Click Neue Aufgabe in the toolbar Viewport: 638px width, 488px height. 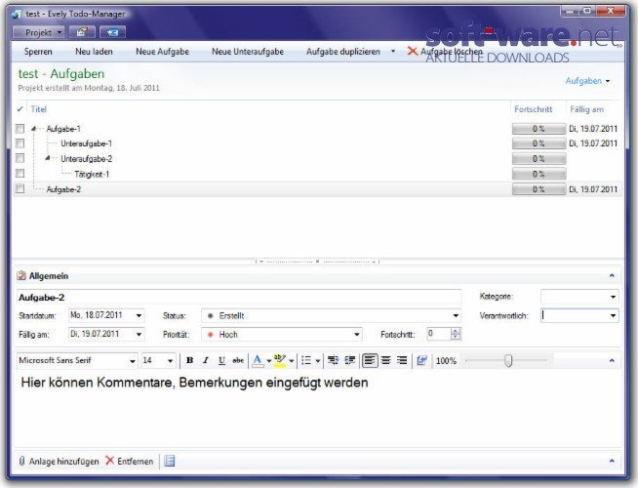click(162, 52)
